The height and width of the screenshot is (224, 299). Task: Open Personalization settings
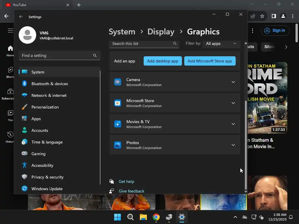pyautogui.click(x=59, y=107)
